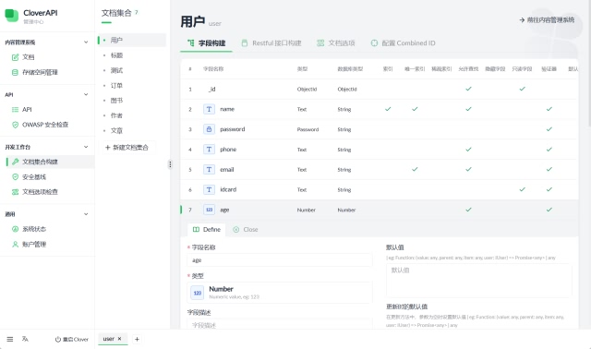Click the new document collection button
591x349 pixels.
[127, 148]
